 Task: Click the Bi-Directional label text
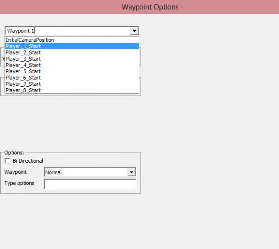click(x=28, y=161)
